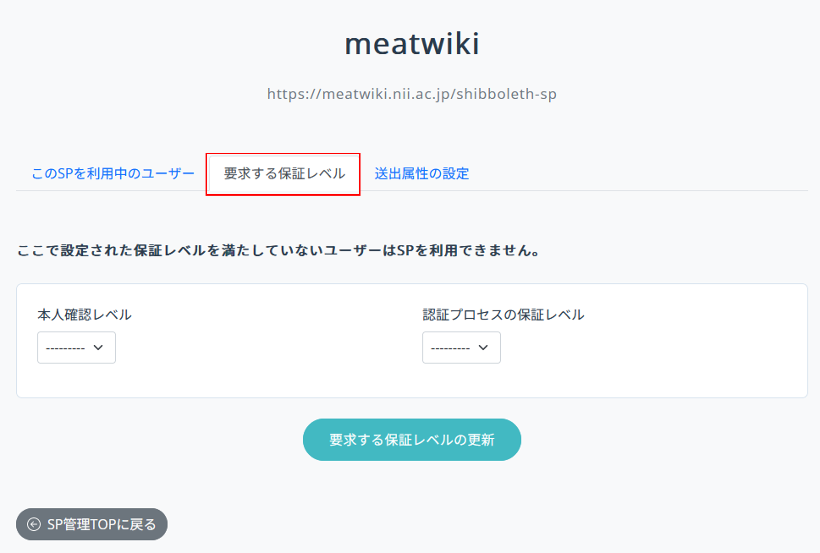This screenshot has height=553, width=820.
Task: Click the circled left-arrow back icon
Action: [34, 525]
